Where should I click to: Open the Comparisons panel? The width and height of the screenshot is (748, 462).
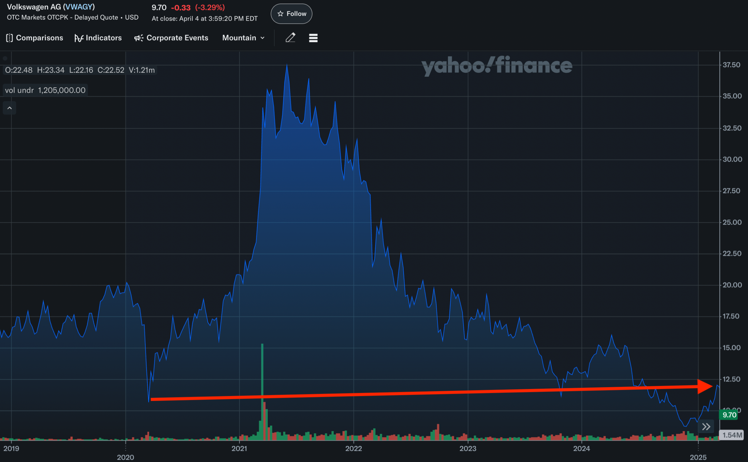[35, 38]
